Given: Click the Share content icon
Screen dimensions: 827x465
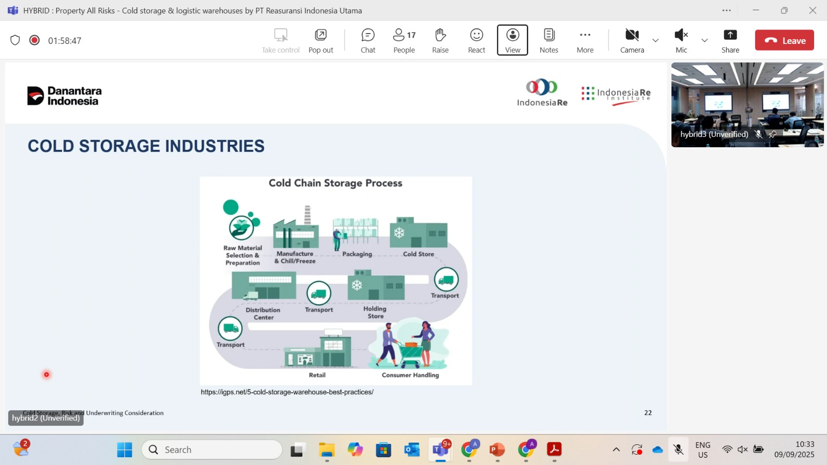Looking at the screenshot, I should point(730,40).
